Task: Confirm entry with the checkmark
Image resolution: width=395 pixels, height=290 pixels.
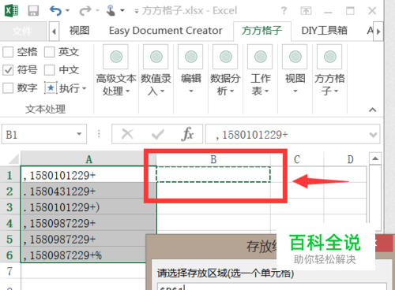Action: click(x=158, y=135)
